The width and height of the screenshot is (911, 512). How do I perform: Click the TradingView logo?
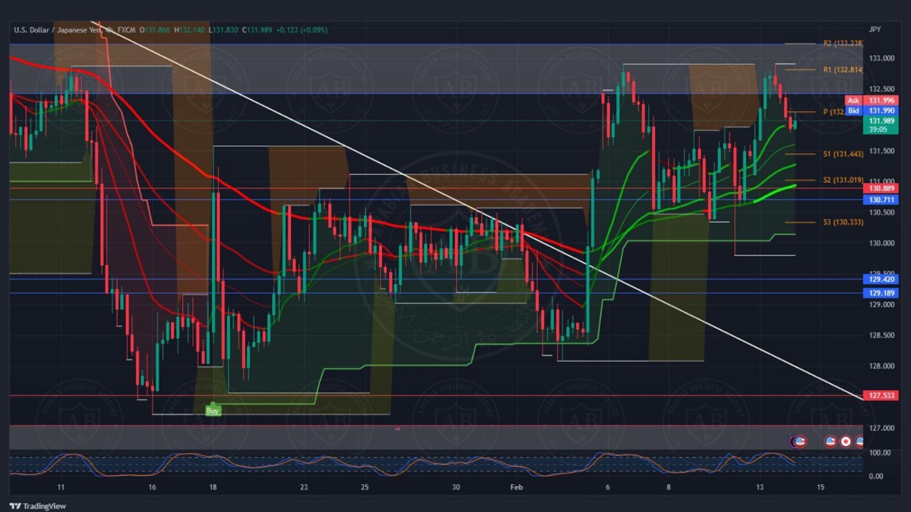coord(38,506)
